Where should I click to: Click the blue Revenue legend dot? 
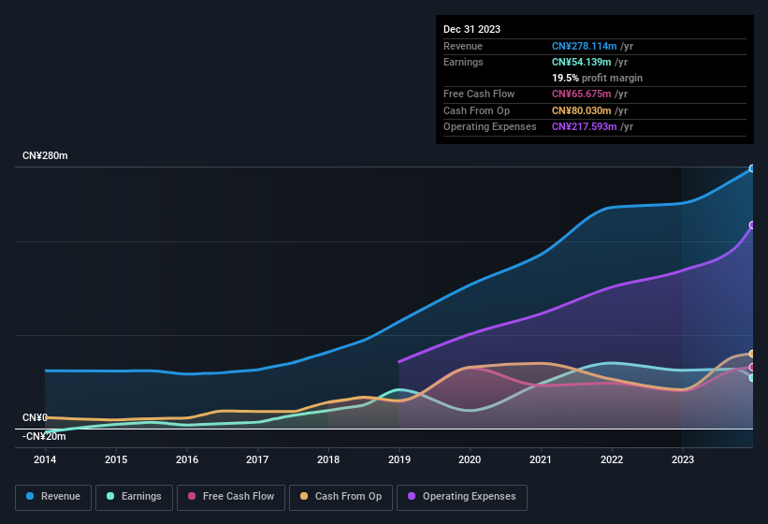point(31,497)
